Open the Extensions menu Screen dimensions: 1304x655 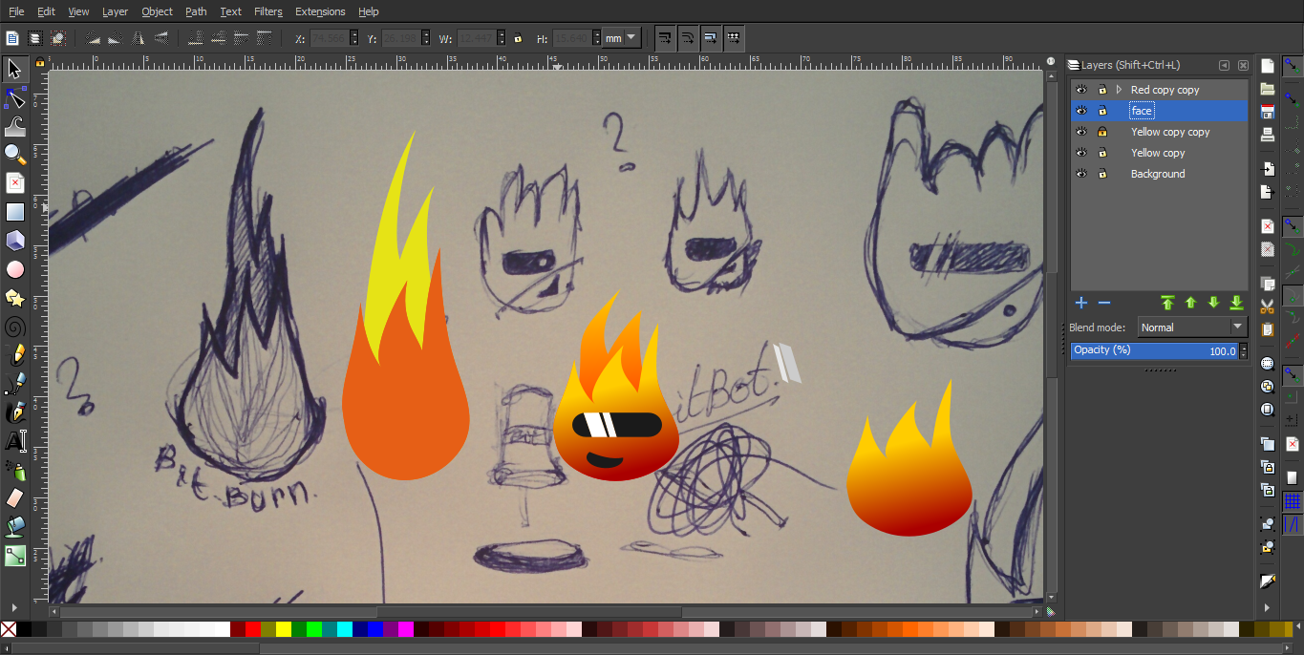320,11
